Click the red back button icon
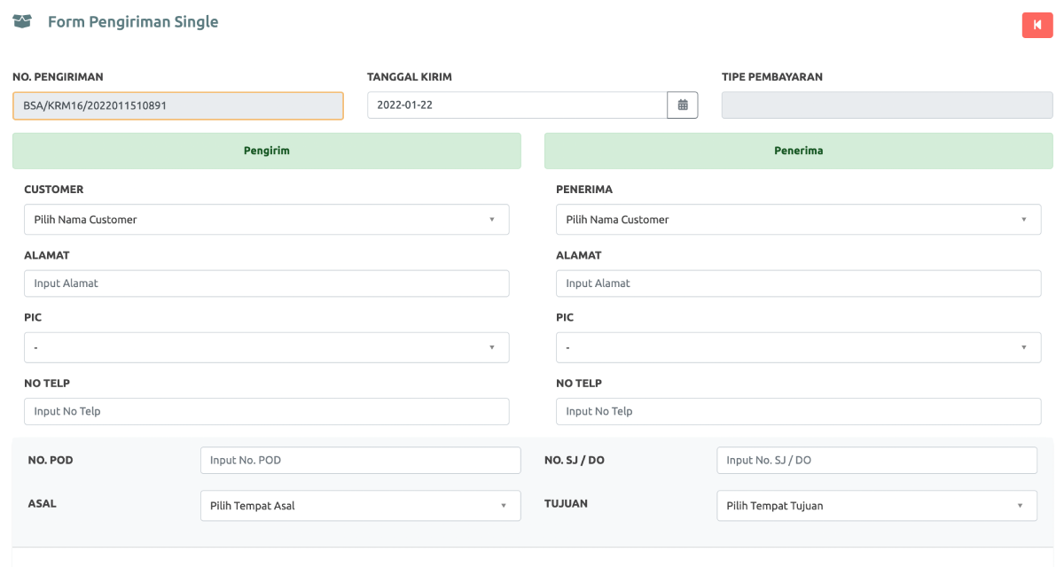 click(1037, 25)
